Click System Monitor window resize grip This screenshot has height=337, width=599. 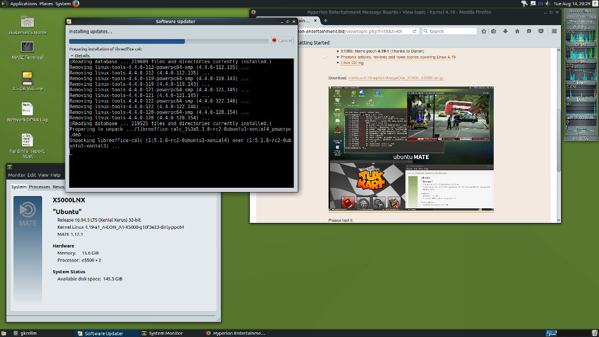click(x=219, y=319)
